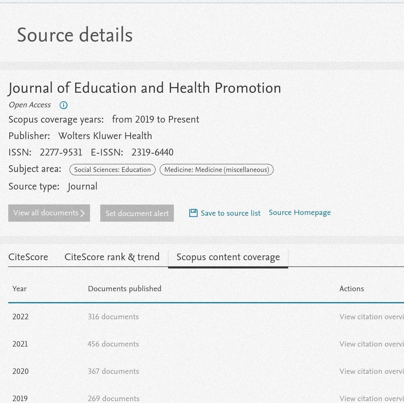Viewport: 404px width, 403px height.
Task: View citation overview for 2021
Action: click(371, 344)
